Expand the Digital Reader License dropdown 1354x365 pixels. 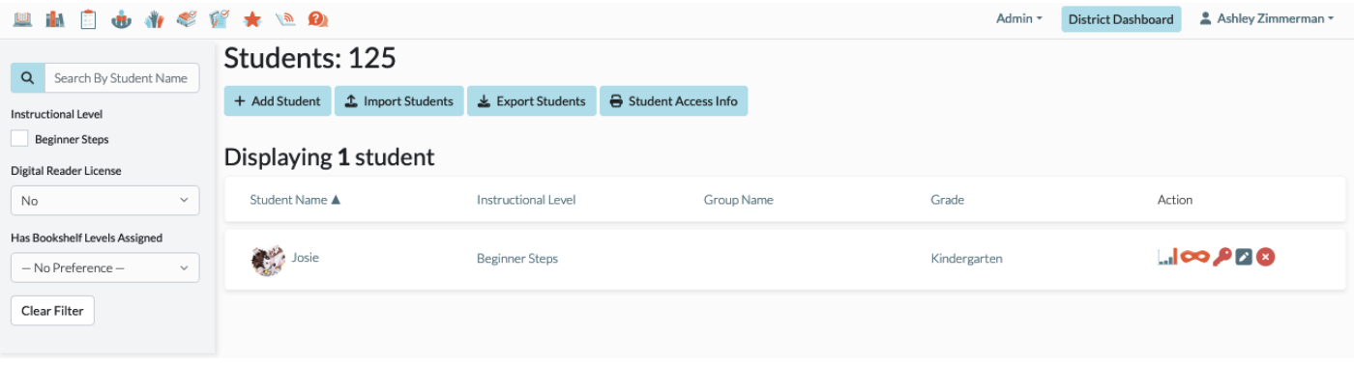pyautogui.click(x=104, y=201)
